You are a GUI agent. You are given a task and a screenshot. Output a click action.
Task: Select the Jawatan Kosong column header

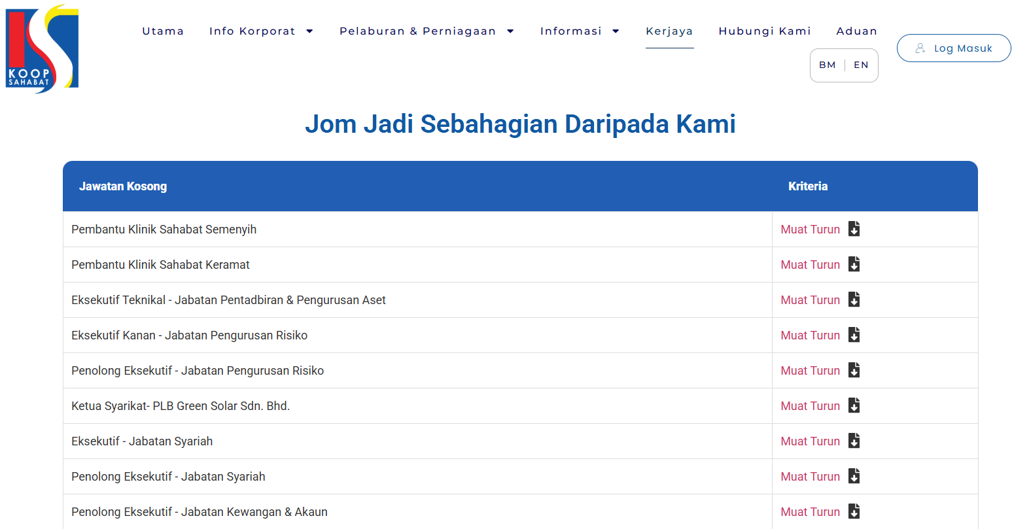point(123,186)
